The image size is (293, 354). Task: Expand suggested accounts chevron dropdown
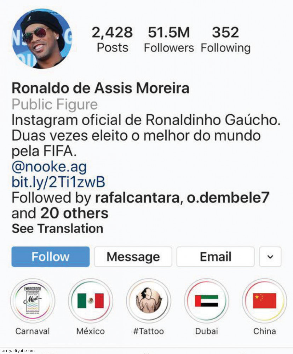tap(270, 257)
